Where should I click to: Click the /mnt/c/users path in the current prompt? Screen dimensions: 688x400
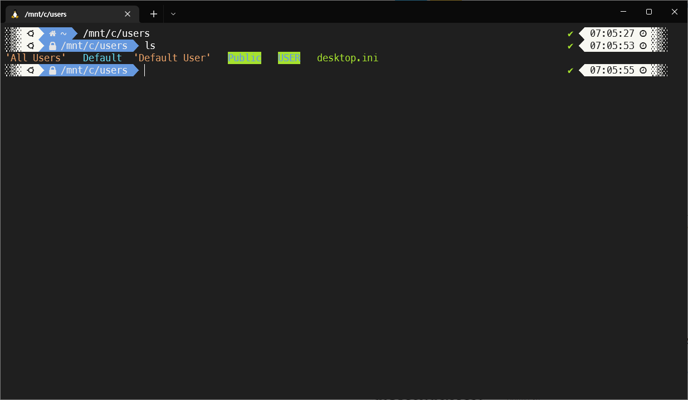point(94,70)
